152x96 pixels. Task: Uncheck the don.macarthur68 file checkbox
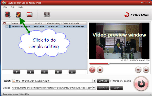7,26
